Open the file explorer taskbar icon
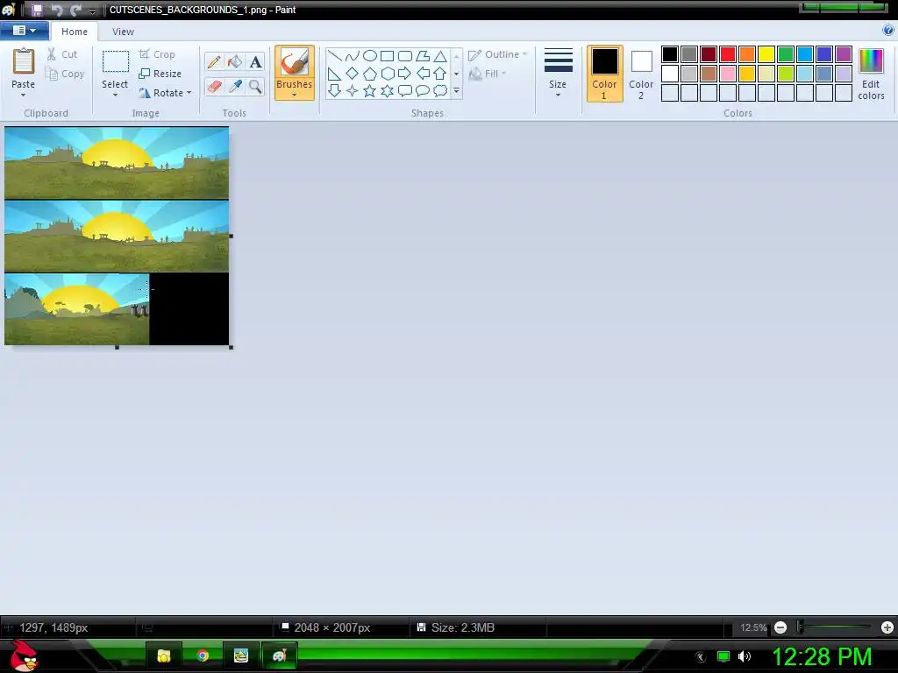The image size is (898, 673). click(x=164, y=655)
